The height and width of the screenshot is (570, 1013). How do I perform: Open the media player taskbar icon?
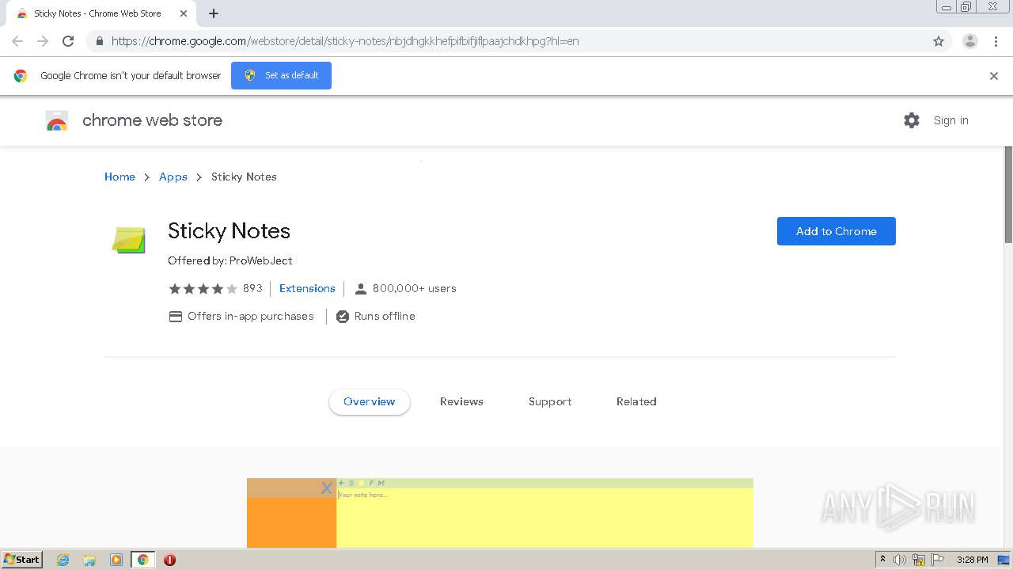click(116, 560)
